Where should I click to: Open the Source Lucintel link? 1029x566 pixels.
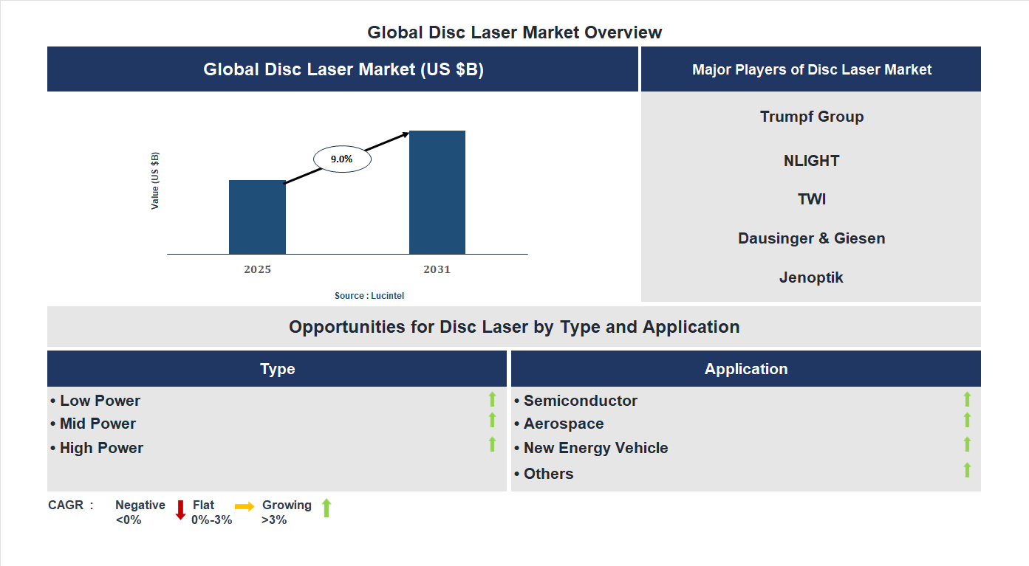(x=369, y=295)
